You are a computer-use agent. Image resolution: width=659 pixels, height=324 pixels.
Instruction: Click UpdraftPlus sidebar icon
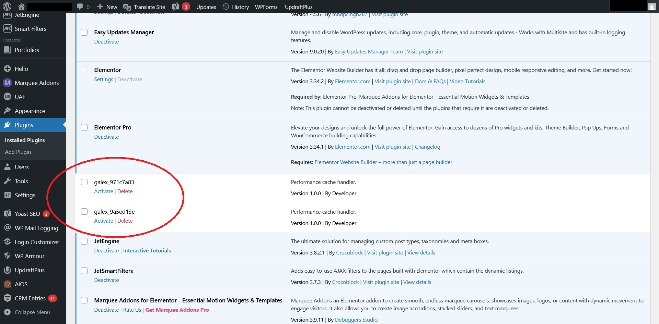tap(8, 270)
